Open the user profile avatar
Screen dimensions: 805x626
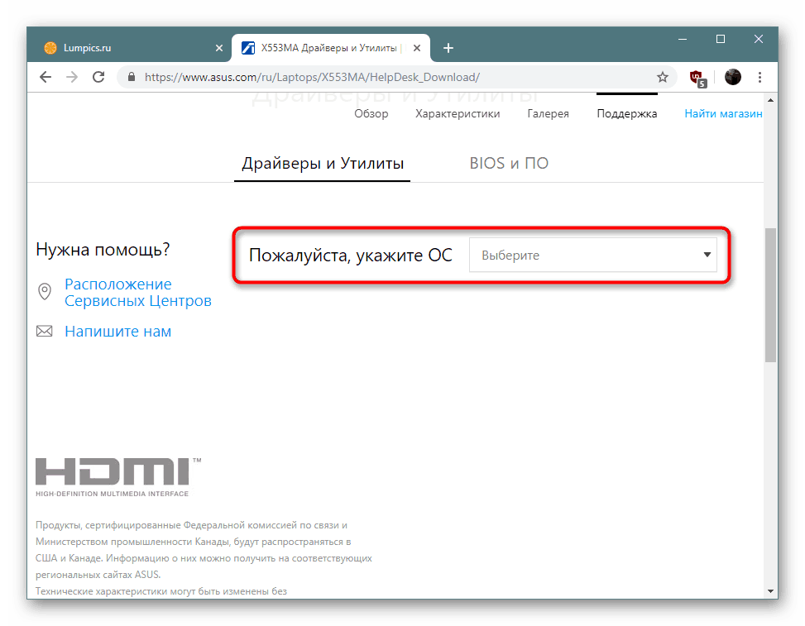pyautogui.click(x=733, y=77)
